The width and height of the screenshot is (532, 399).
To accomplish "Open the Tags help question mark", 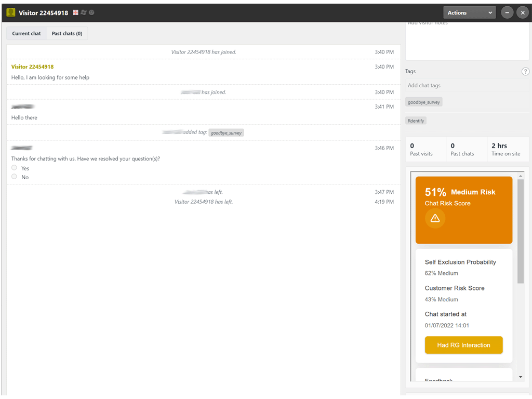I will (x=525, y=72).
